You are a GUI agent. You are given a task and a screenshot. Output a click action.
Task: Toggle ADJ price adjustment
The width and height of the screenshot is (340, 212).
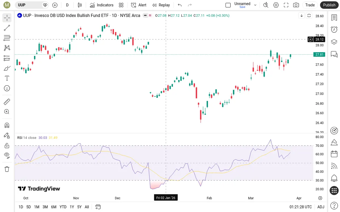click(x=321, y=207)
